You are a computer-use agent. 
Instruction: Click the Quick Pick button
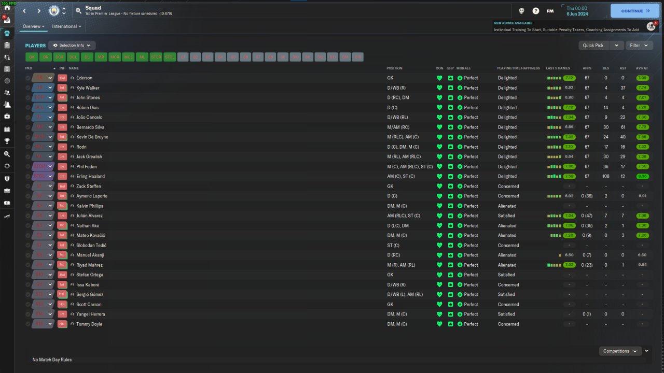(x=594, y=46)
